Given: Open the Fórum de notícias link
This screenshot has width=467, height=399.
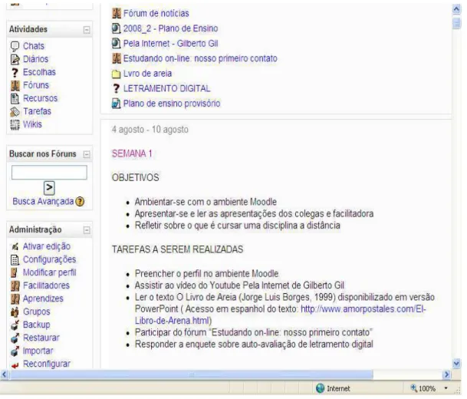Looking at the screenshot, I should click(x=156, y=13).
